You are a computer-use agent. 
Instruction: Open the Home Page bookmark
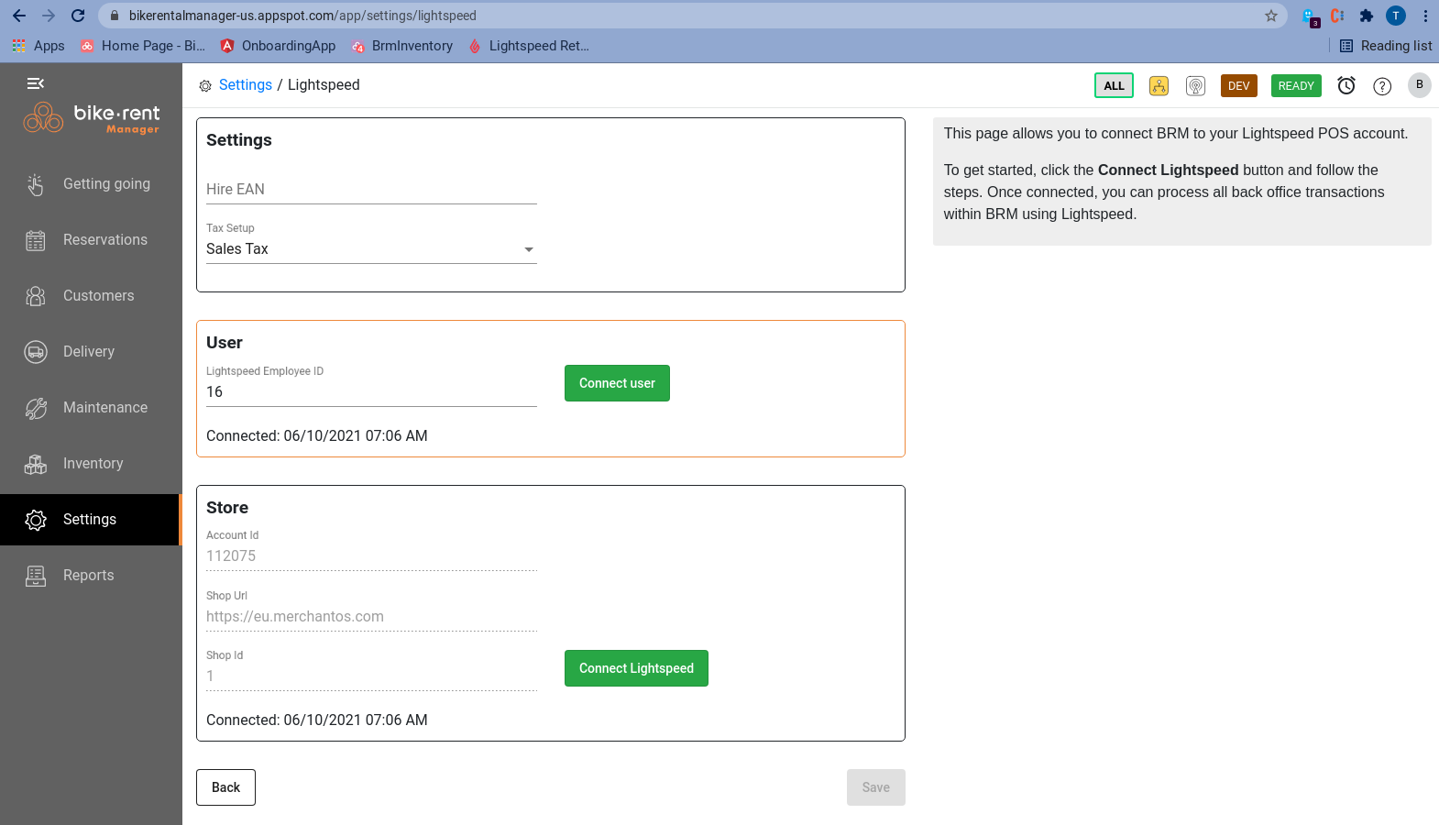[143, 46]
